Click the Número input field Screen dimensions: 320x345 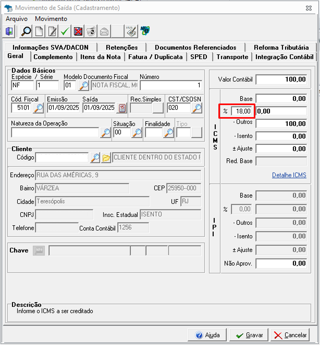coord(171,85)
